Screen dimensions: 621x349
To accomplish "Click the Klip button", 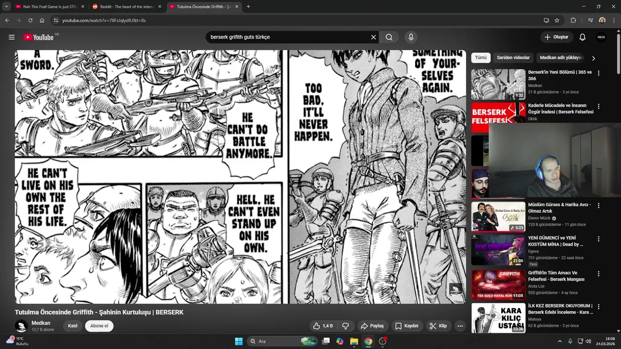I will coord(439,326).
